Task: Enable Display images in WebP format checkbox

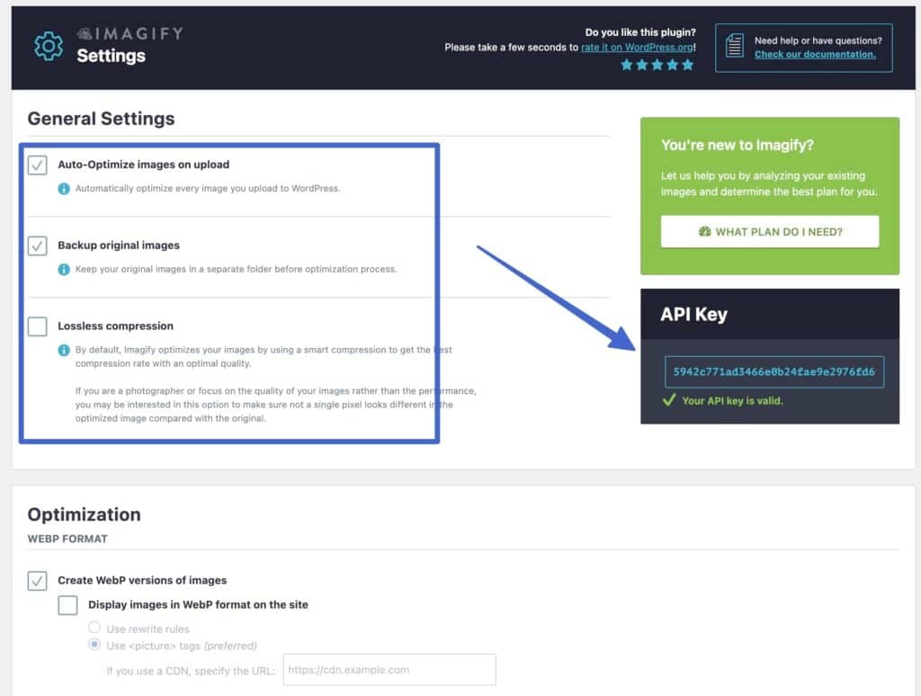Action: pos(67,605)
